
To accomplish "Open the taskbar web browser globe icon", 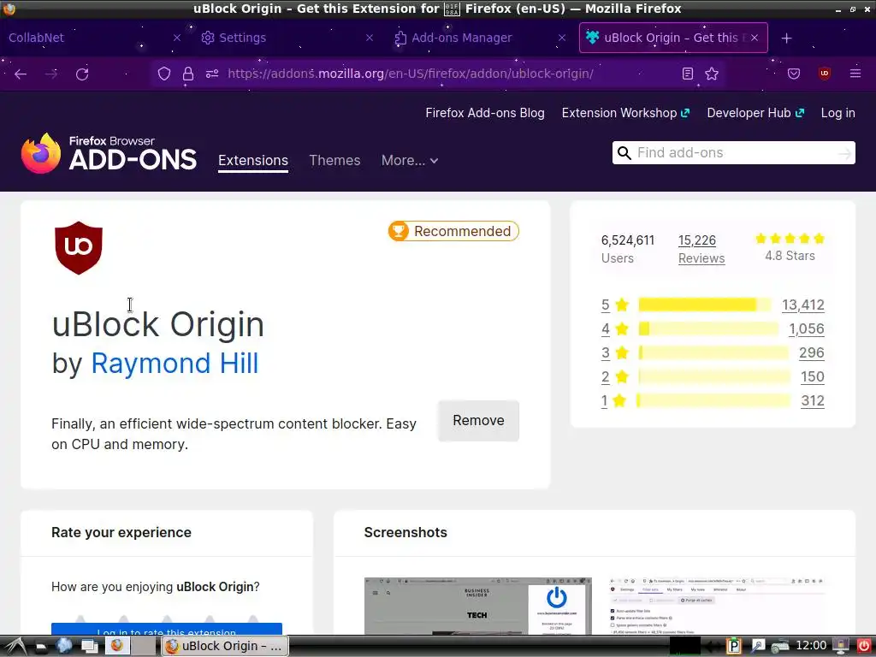I will tap(63, 646).
